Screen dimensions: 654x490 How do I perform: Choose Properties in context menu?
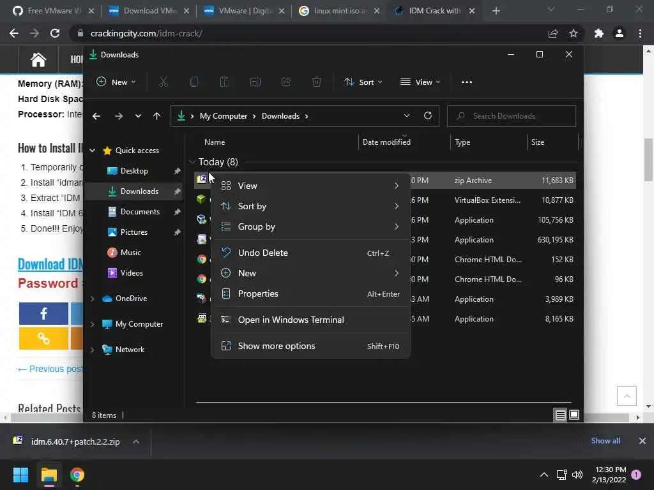tap(311, 293)
